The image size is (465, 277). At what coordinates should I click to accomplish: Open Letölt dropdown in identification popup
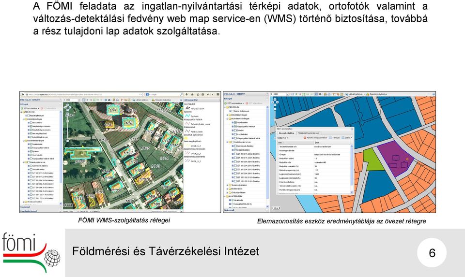pyautogui.click(x=347, y=138)
